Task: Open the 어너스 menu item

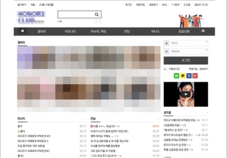Action: [x=155, y=31]
